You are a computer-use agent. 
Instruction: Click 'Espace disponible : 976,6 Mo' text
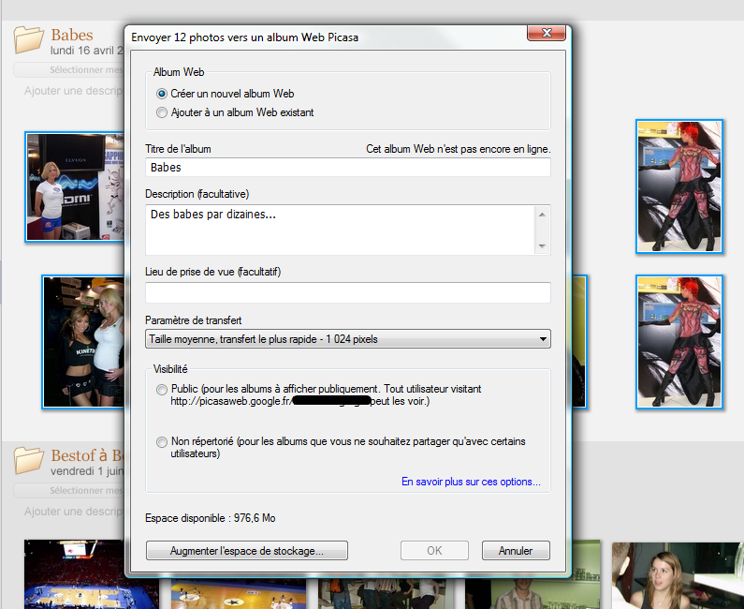(x=211, y=518)
